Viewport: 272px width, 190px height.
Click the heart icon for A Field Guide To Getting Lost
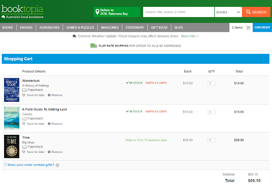pos(24,123)
